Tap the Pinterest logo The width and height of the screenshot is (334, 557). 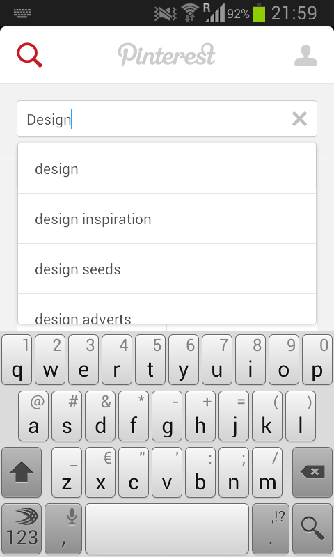click(x=166, y=55)
